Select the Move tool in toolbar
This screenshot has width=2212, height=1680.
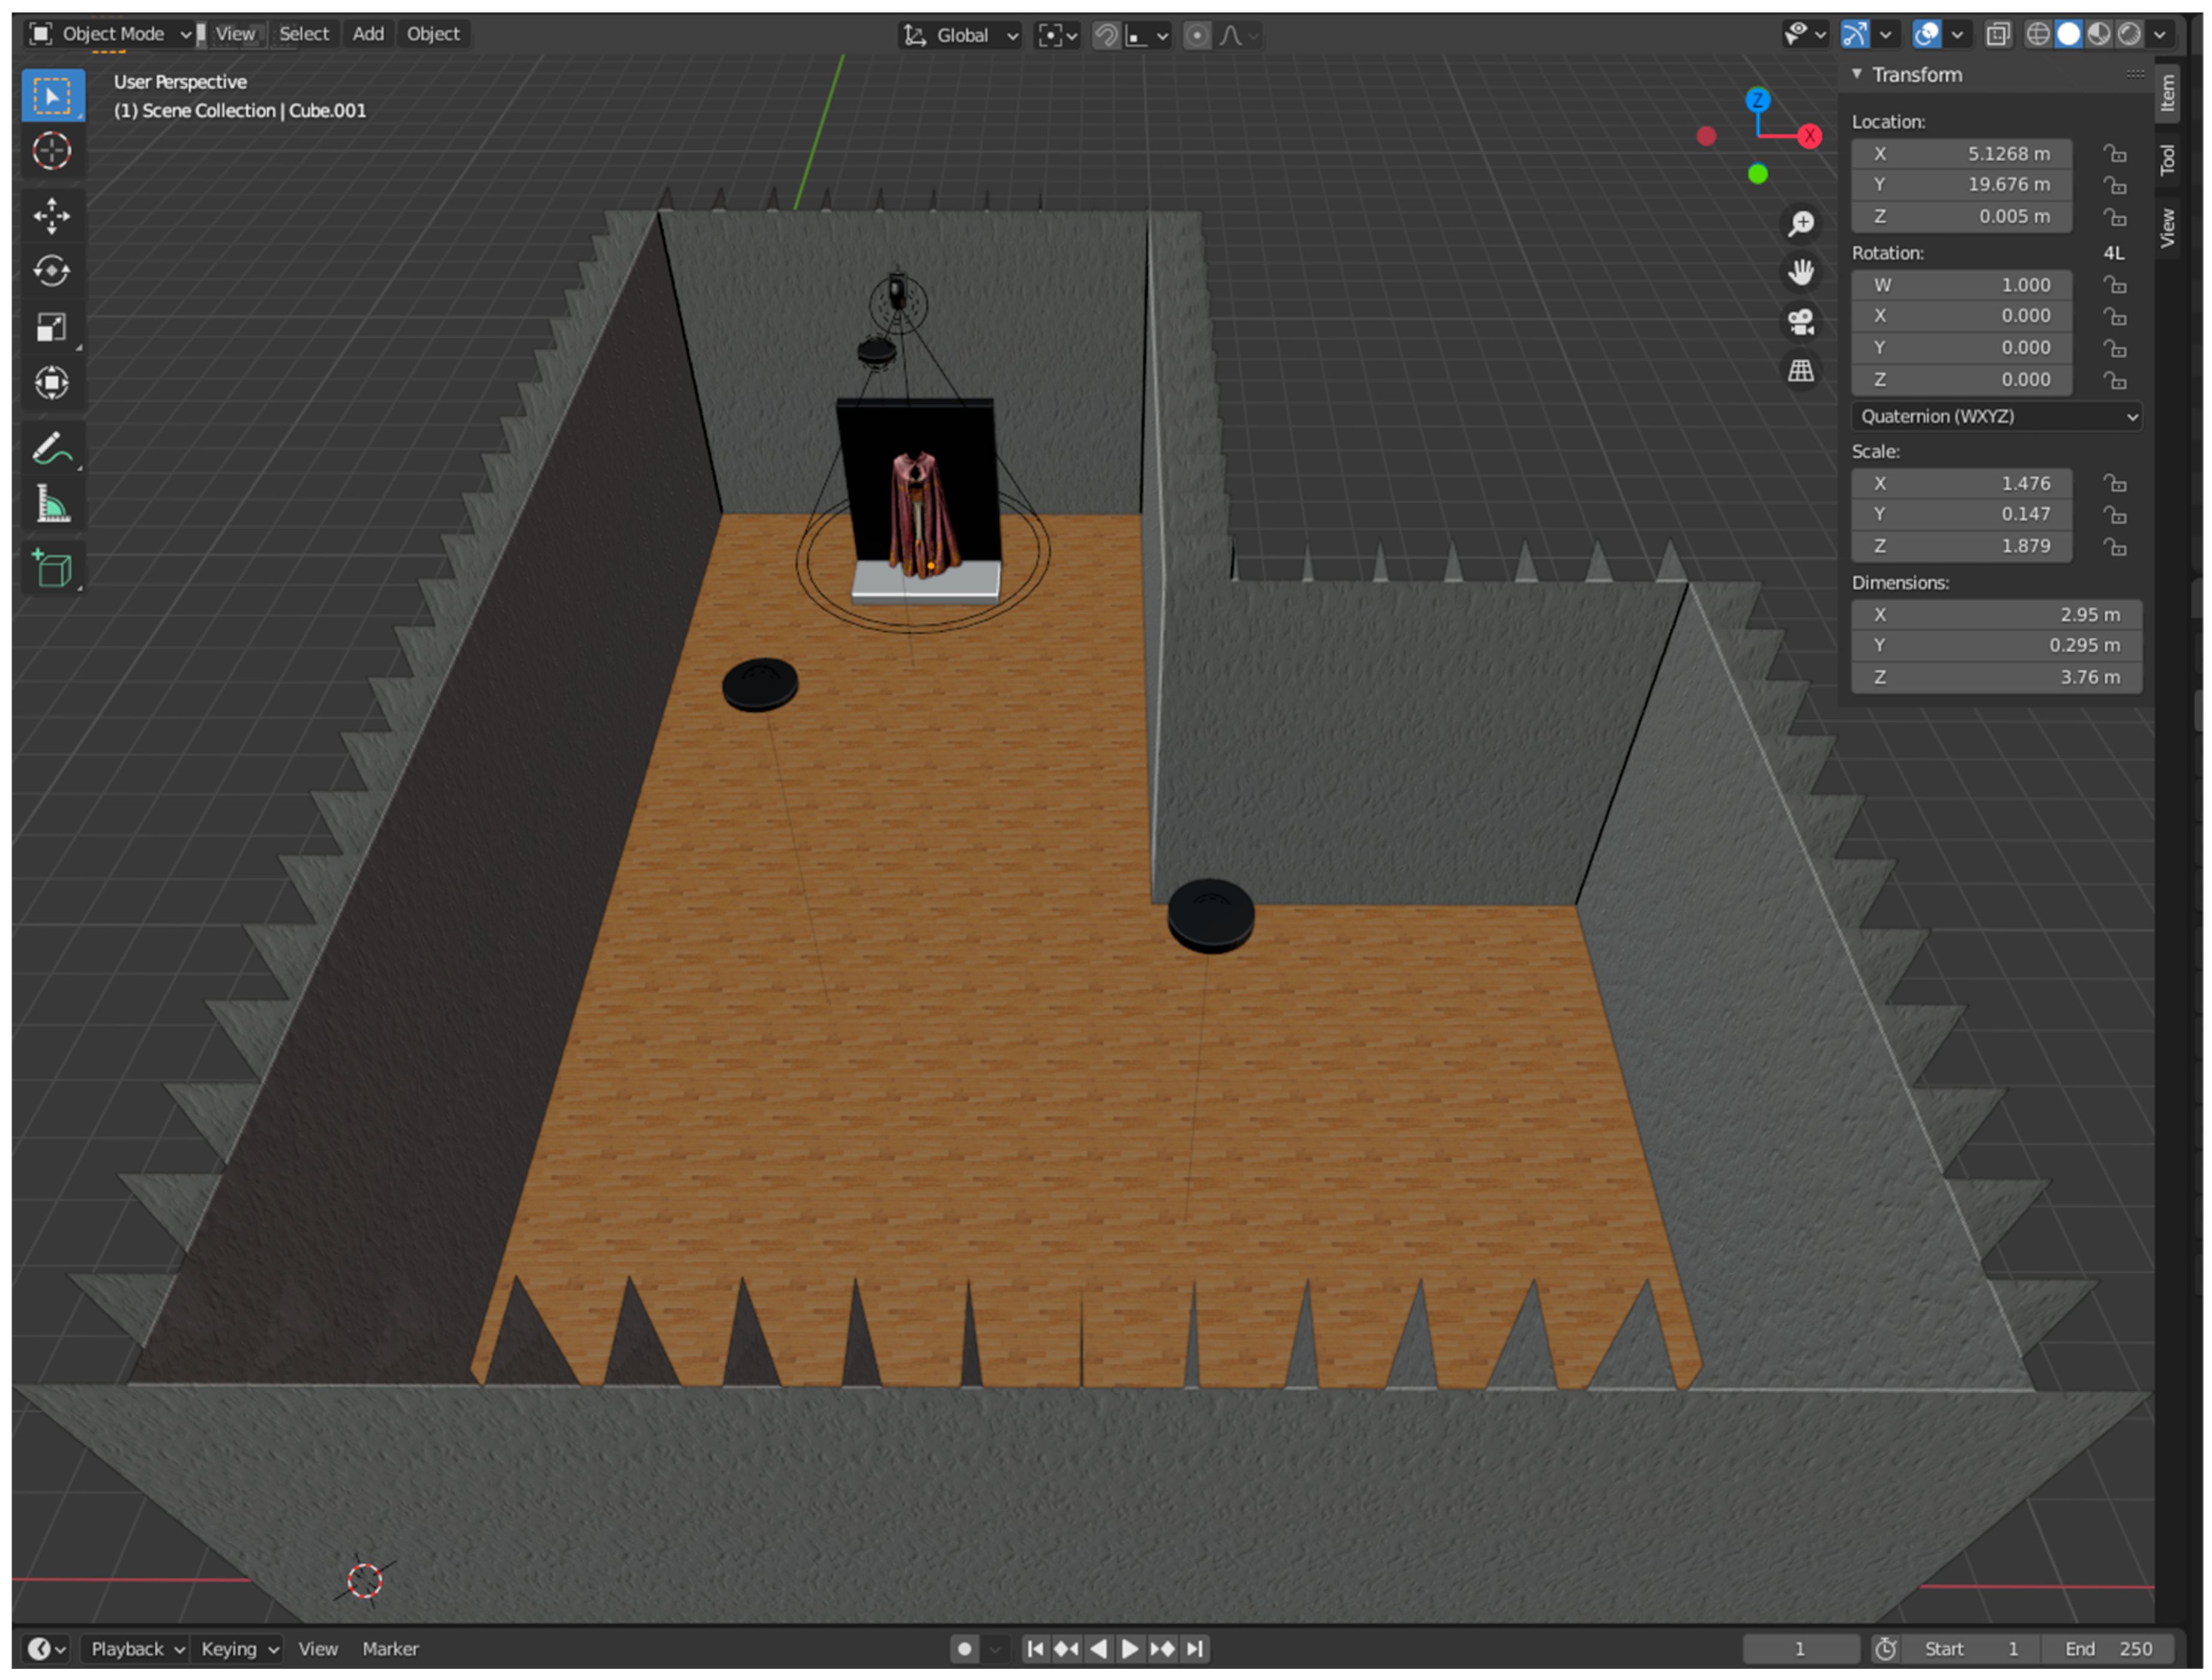[51, 215]
